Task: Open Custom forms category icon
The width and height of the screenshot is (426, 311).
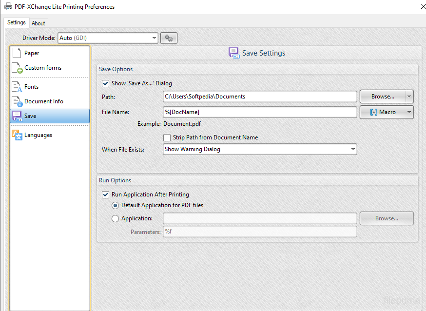Action: click(x=17, y=68)
